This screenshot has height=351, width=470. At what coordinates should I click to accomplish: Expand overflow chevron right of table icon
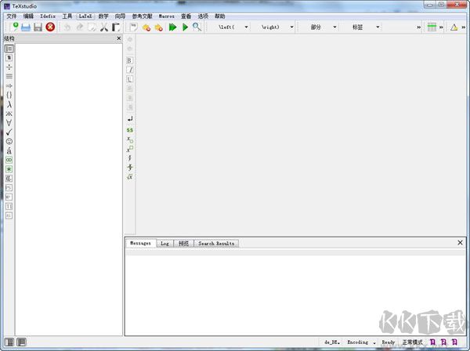click(441, 27)
